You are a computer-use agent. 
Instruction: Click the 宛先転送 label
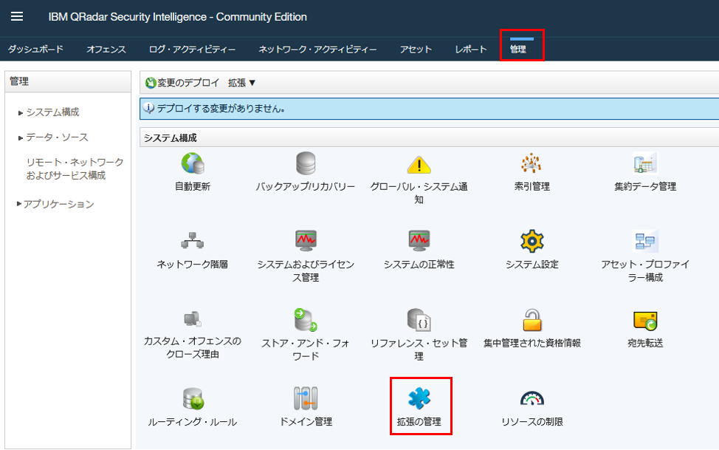pos(645,343)
